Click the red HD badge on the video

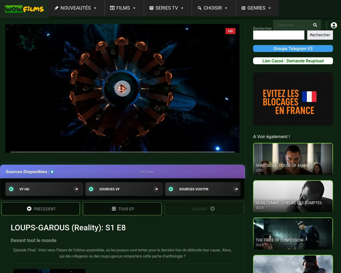230,31
